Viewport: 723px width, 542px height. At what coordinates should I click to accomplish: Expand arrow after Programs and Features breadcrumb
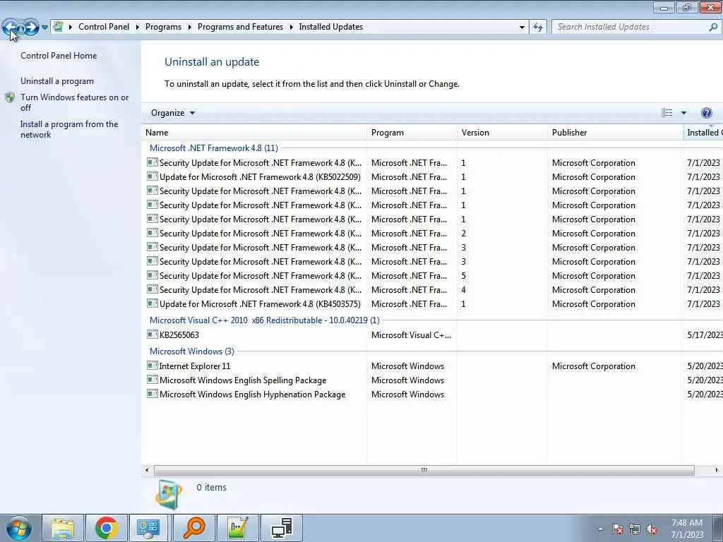[292, 28]
